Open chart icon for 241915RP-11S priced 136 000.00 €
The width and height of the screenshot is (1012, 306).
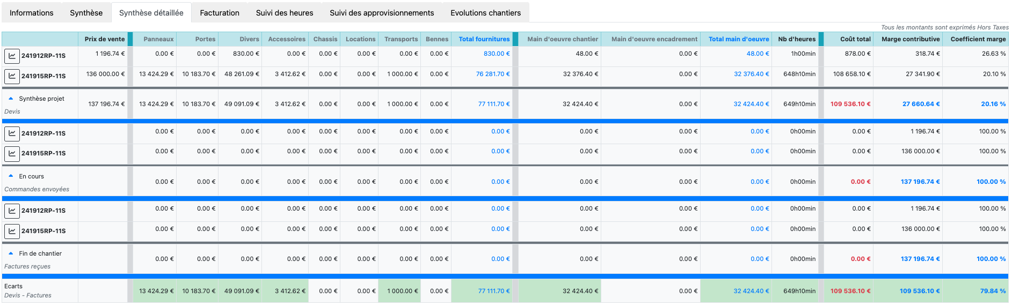pyautogui.click(x=12, y=76)
